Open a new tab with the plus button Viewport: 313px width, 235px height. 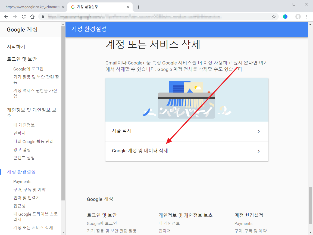coord(139,7)
